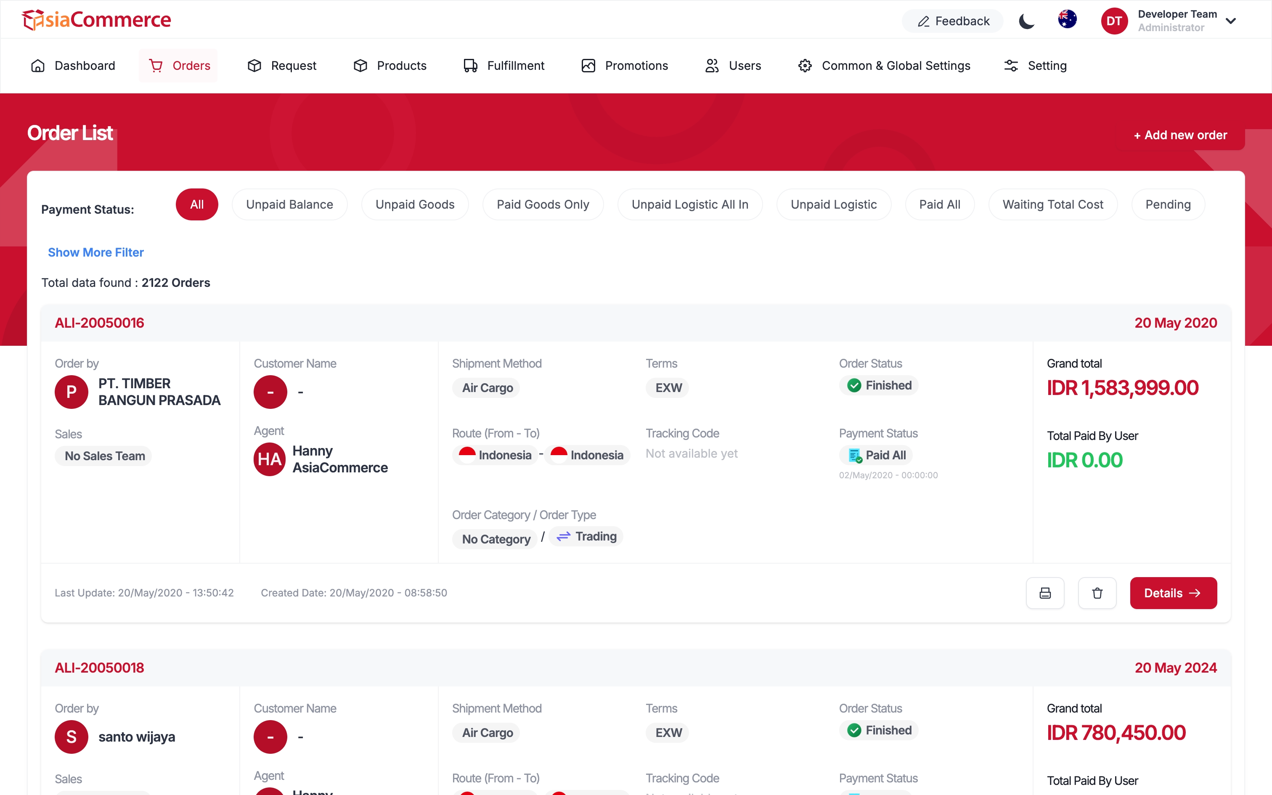The image size is (1272, 795).
Task: Click santo wijaya name
Action: [x=137, y=737]
